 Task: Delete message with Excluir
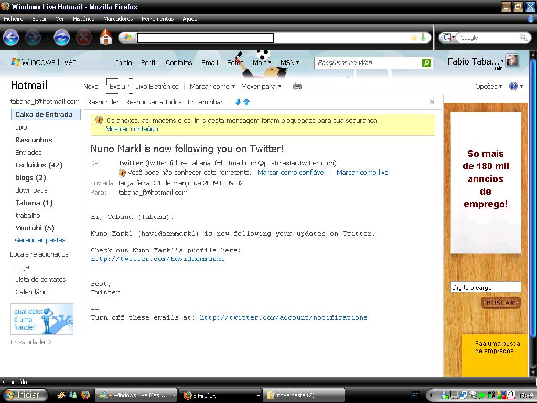pos(119,87)
